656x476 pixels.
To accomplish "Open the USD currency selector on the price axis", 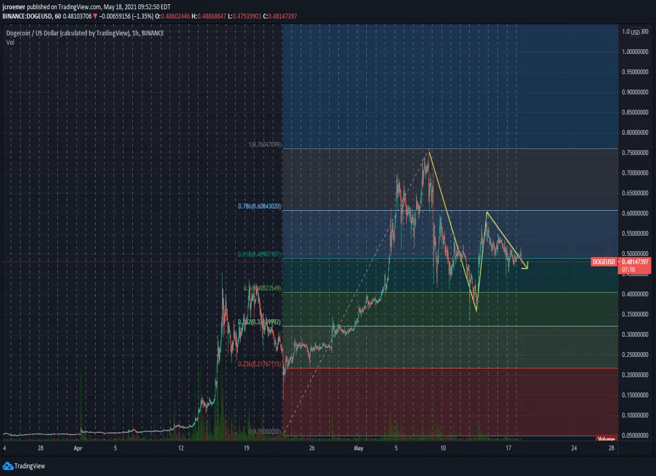I will [x=635, y=32].
